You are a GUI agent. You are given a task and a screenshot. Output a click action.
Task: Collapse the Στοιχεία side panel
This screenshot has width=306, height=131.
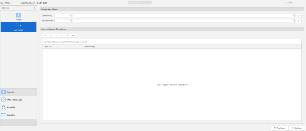coord(34,7)
